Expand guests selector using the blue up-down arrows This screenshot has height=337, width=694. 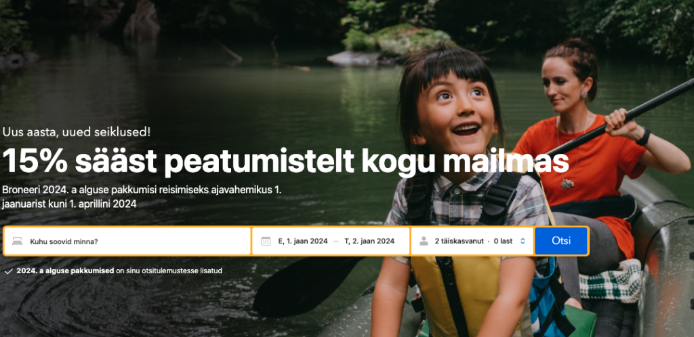(x=523, y=241)
